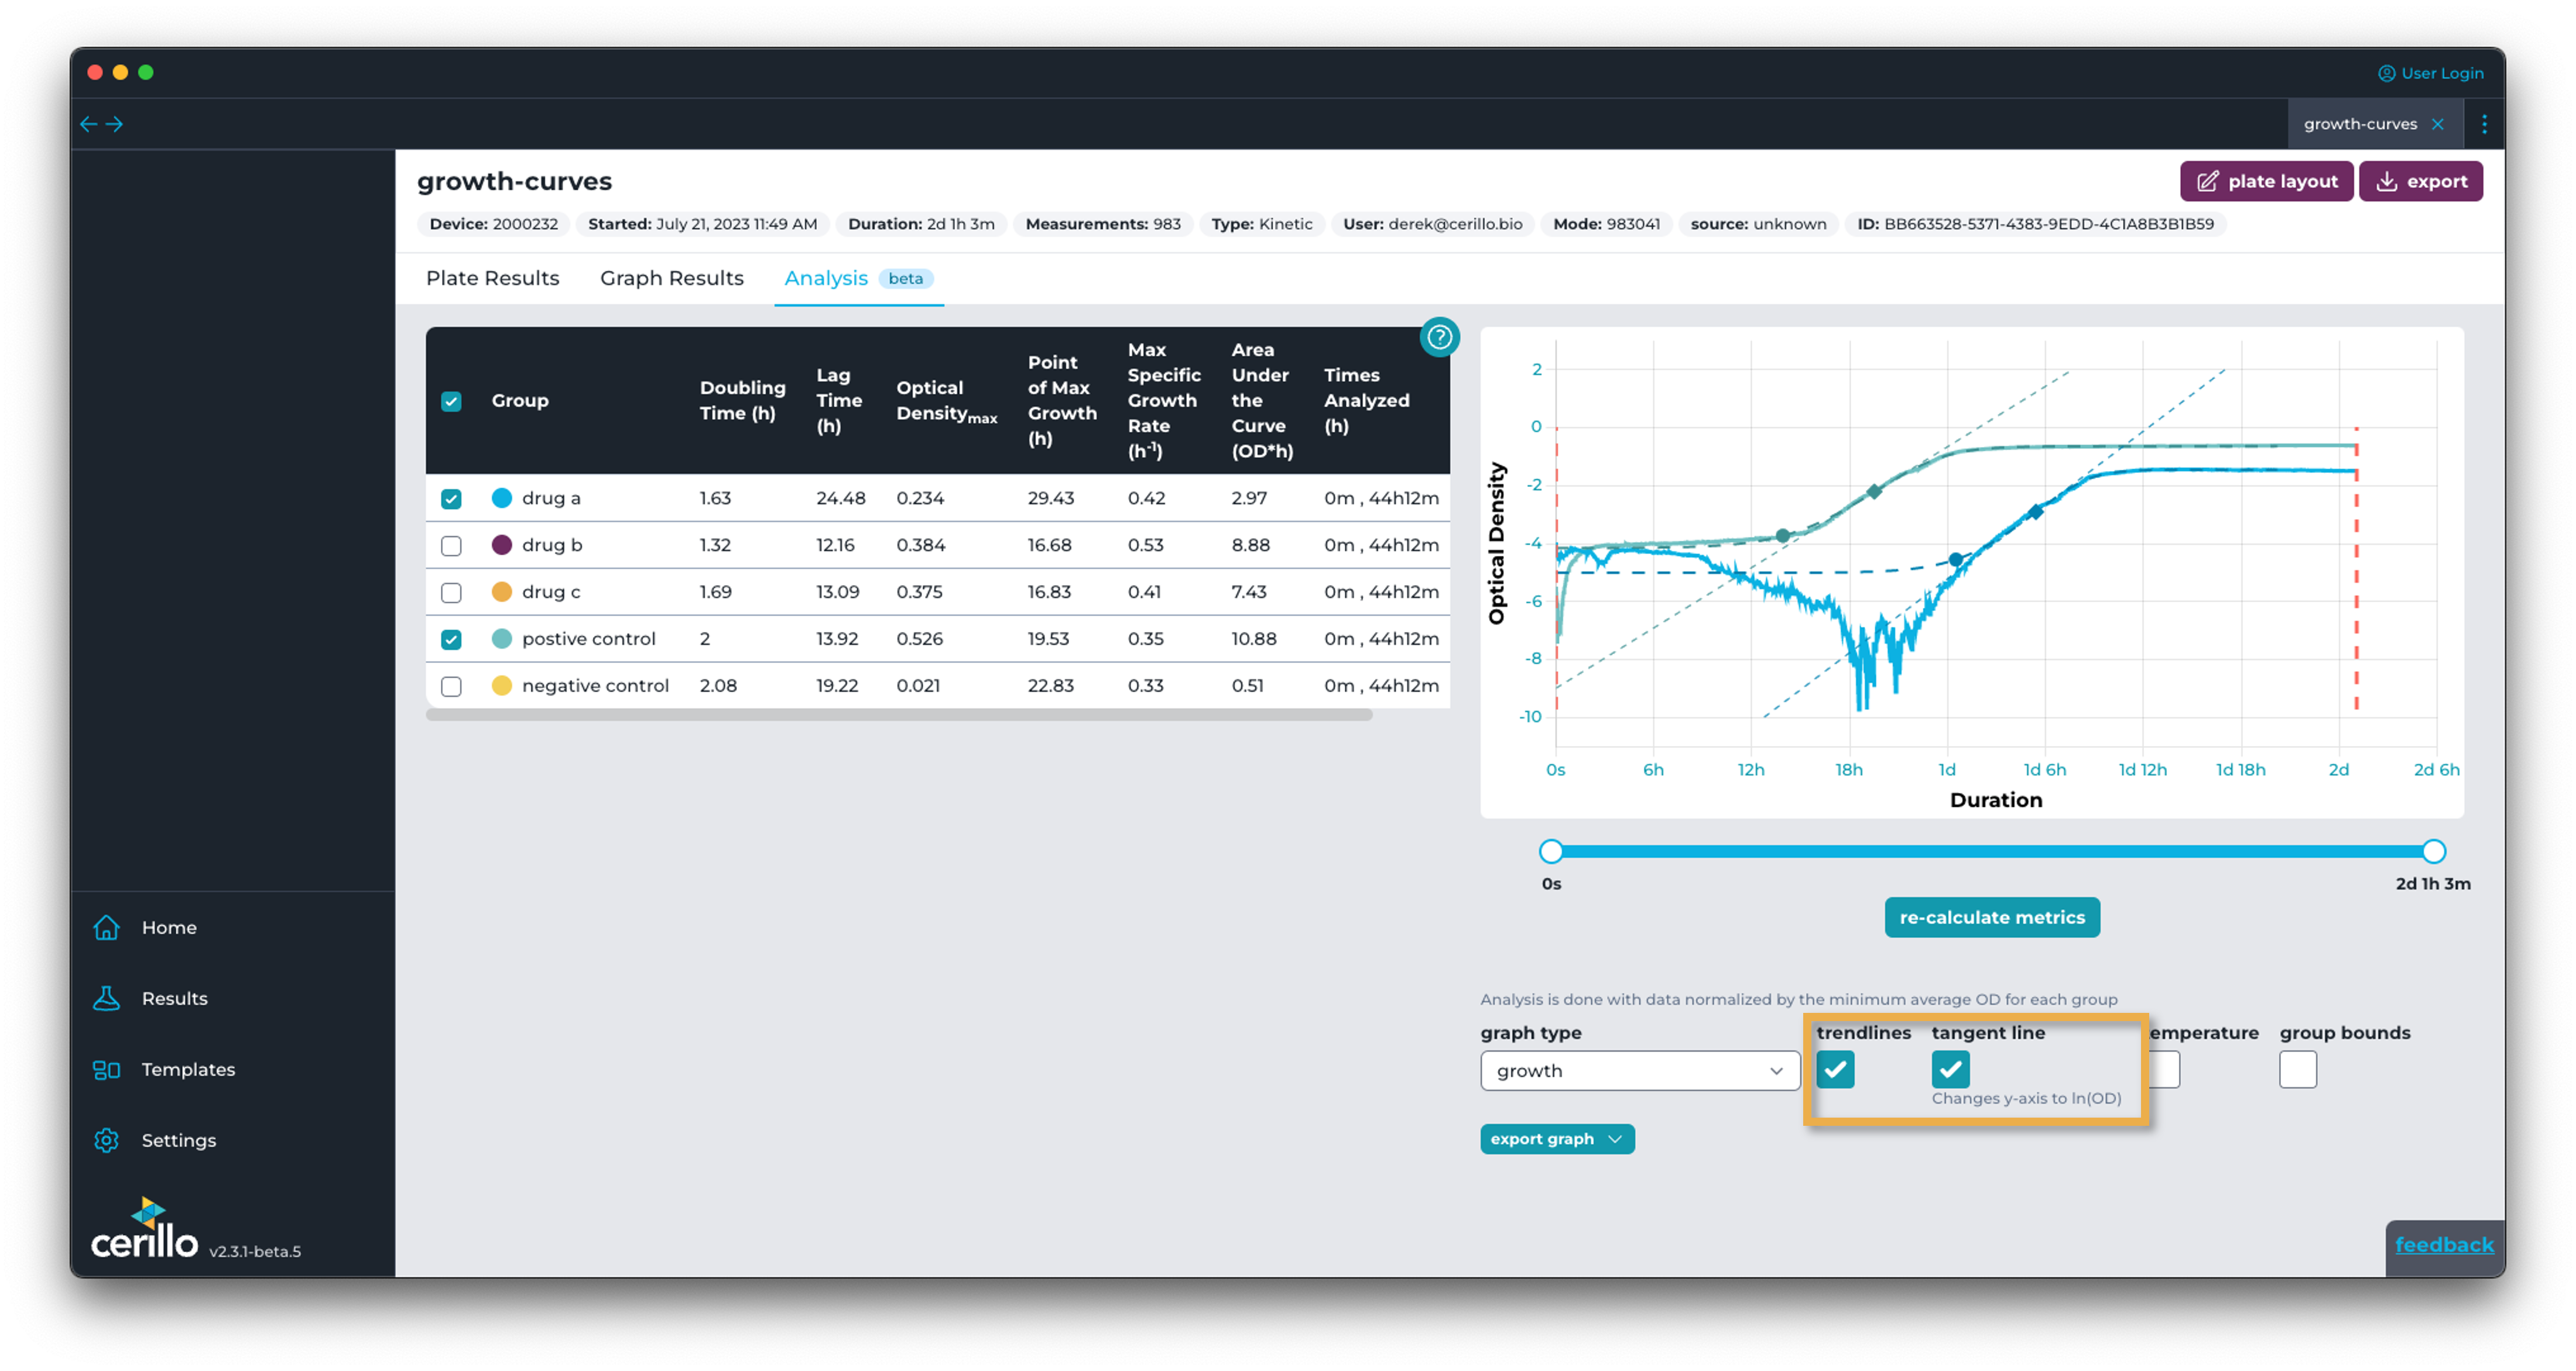Go forward with the right arrow icon
2576x1371 pixels.
pyautogui.click(x=115, y=124)
